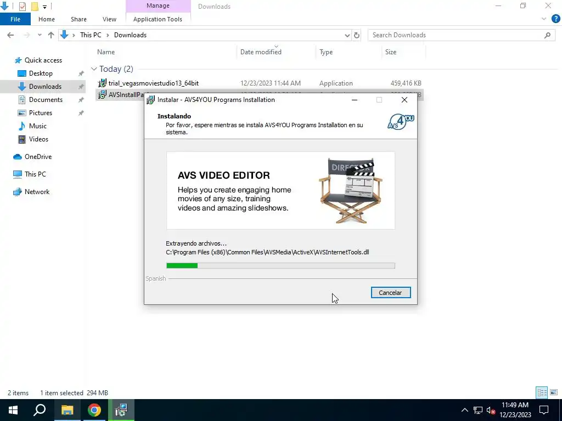Click the director's chair image
This screenshot has height=421, width=562.
click(x=351, y=190)
